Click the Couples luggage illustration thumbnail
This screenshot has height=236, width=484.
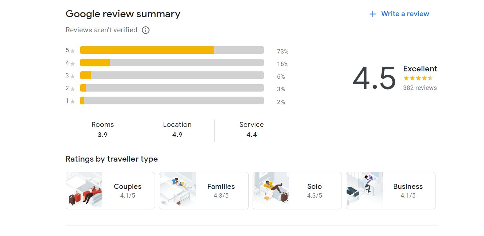pos(84,191)
